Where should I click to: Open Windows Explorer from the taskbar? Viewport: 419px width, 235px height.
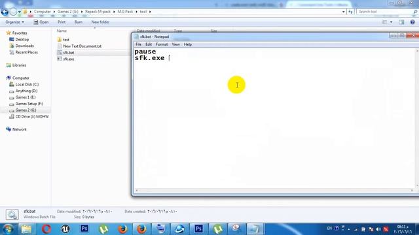(x=26, y=229)
